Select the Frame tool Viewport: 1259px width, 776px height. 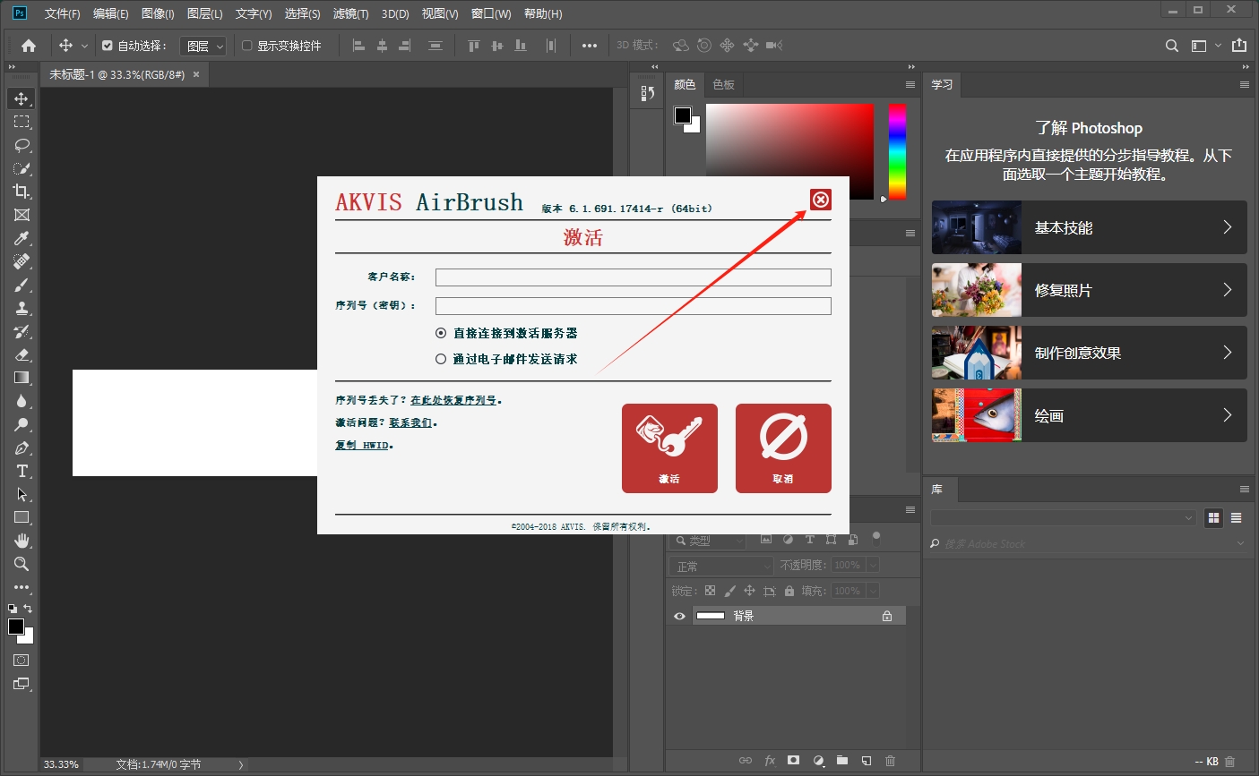coord(22,215)
